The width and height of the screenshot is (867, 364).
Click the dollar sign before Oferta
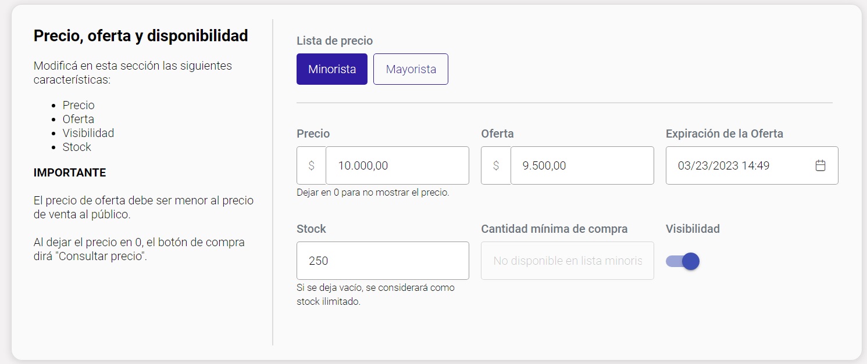coord(496,165)
